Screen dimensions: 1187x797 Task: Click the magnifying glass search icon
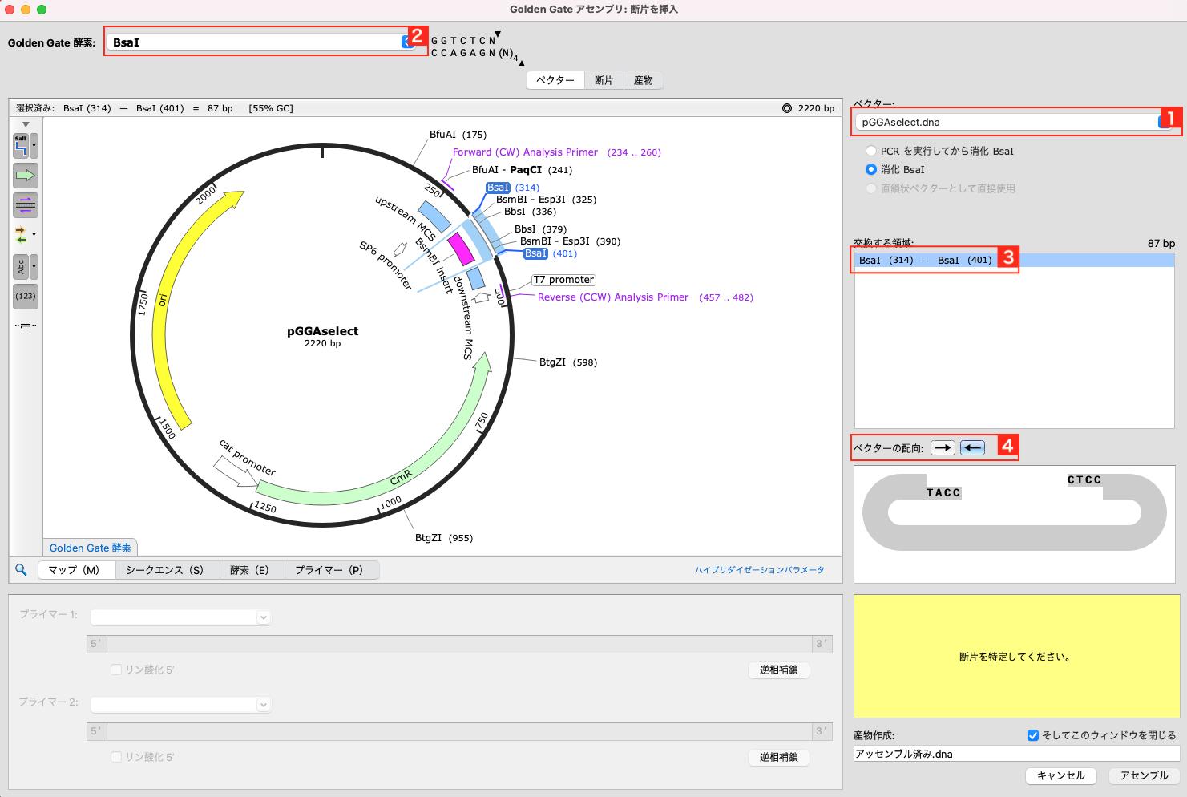click(x=22, y=570)
